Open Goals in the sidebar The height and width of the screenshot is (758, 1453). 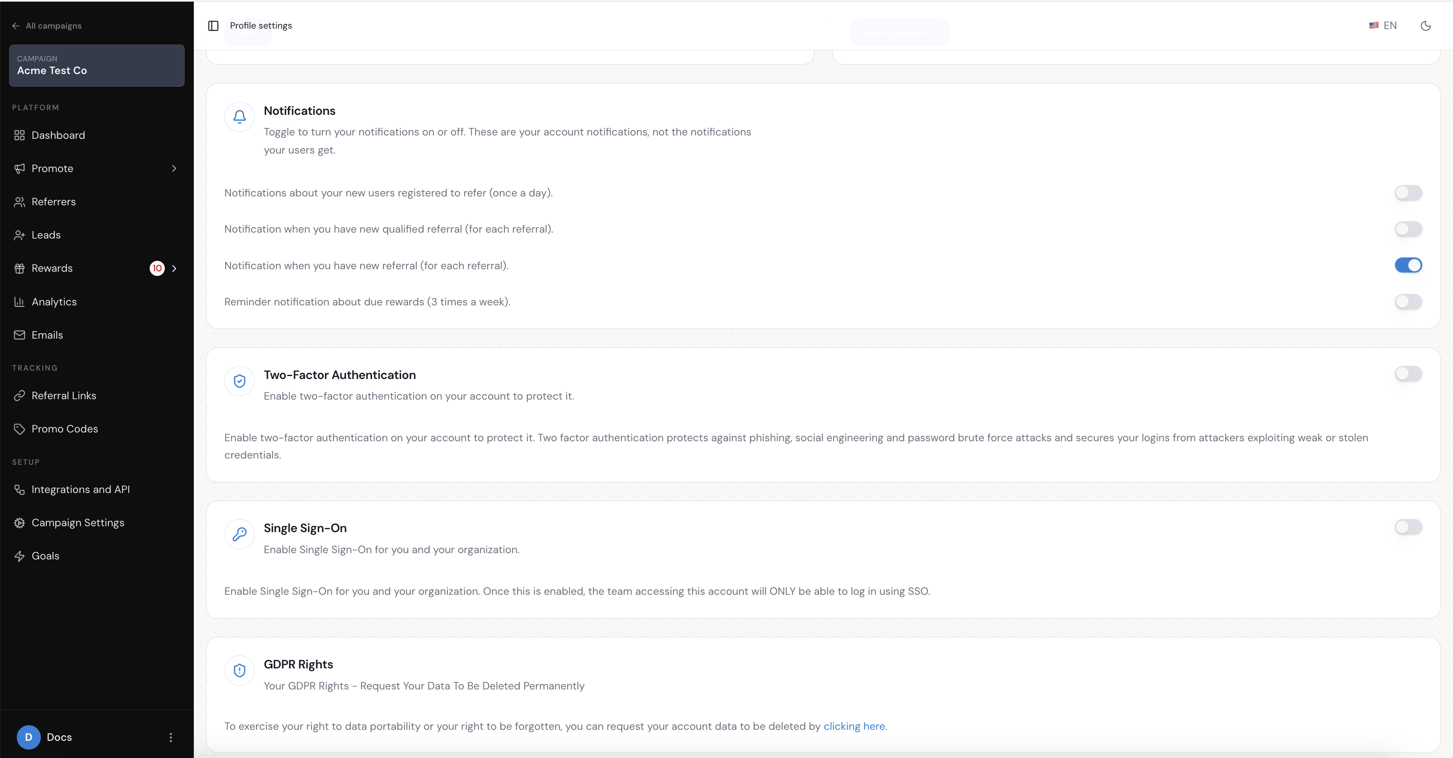point(96,557)
